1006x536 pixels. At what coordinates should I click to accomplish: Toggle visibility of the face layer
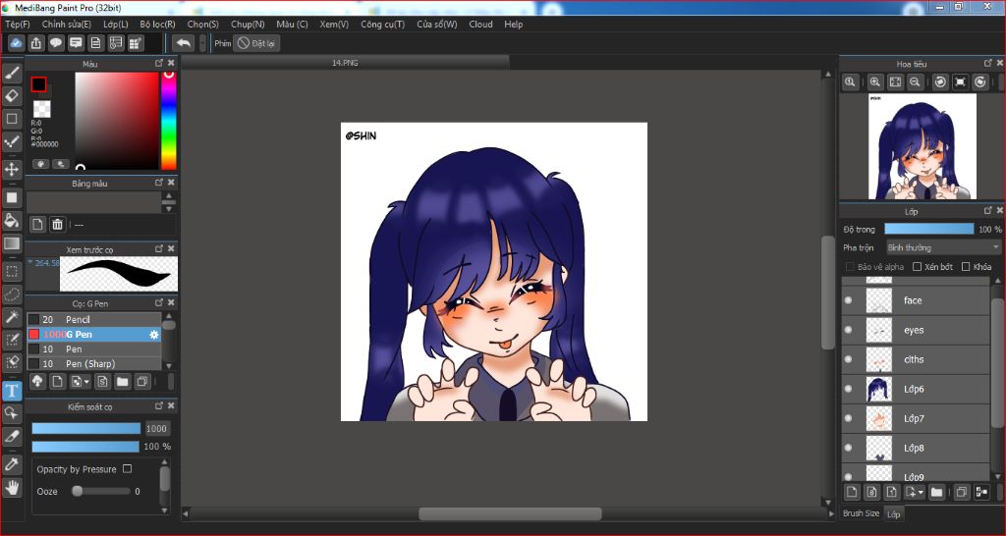pos(849,300)
